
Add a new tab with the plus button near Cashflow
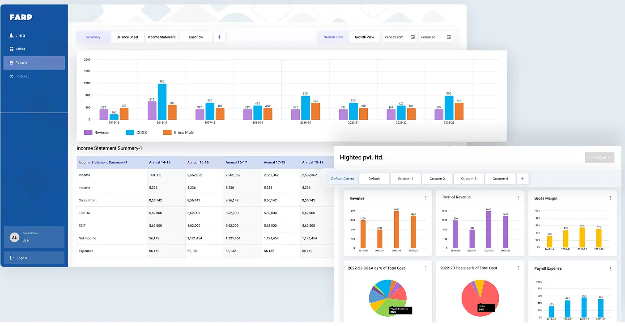219,37
